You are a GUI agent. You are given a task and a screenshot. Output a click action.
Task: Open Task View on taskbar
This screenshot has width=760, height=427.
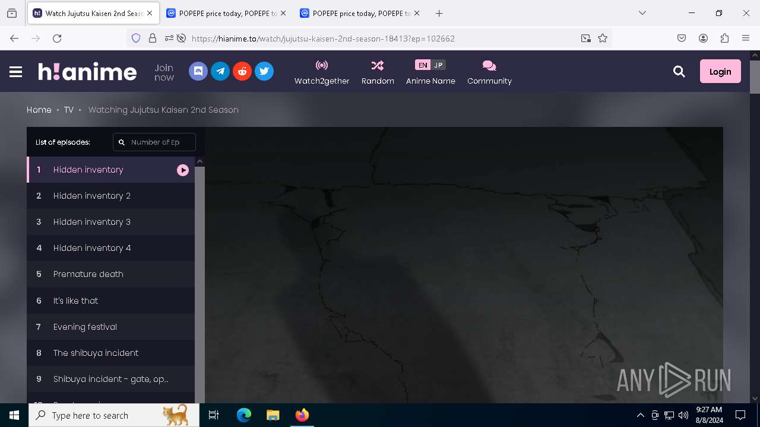point(214,415)
